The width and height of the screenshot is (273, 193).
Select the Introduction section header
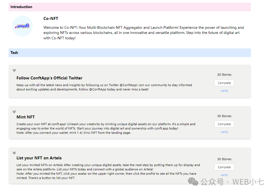21,7
